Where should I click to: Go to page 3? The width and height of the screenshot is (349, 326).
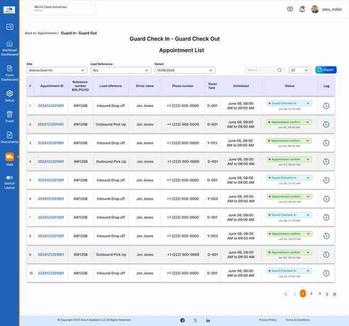(320, 293)
